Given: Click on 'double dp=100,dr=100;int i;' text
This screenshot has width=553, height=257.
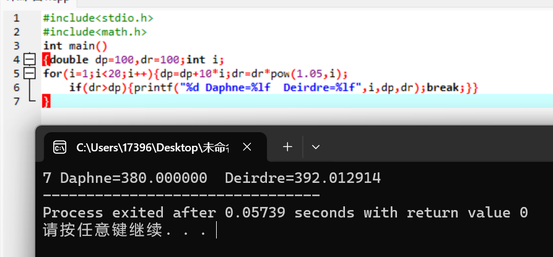Looking at the screenshot, I should click(137, 59).
